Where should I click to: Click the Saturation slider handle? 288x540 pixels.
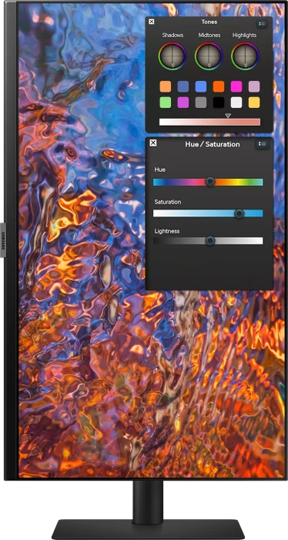[239, 214]
